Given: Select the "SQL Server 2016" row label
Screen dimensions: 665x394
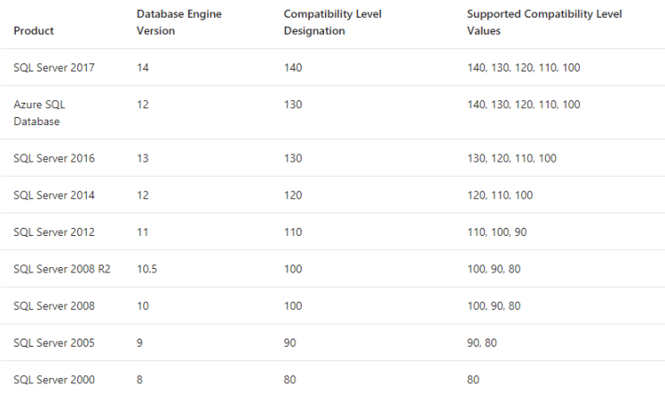Looking at the screenshot, I should (54, 158).
